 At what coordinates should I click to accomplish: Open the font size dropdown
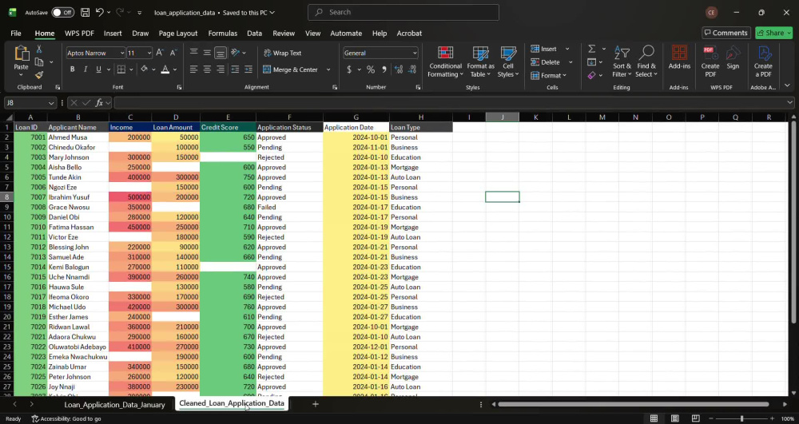[149, 53]
